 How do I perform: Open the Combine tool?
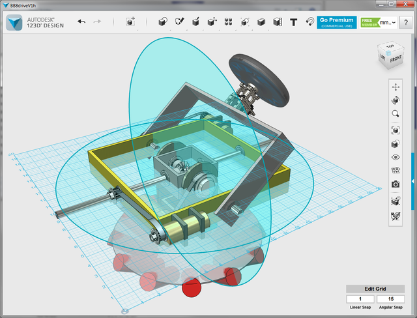click(x=261, y=22)
